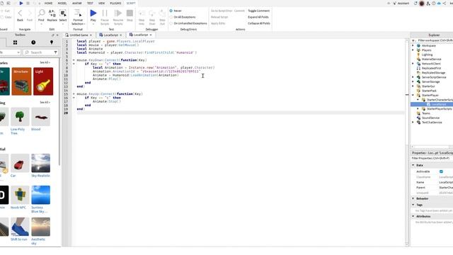Image resolution: width=453 pixels, height=255 pixels.
Task: Click the Select tool icon
Action: pos(63,13)
